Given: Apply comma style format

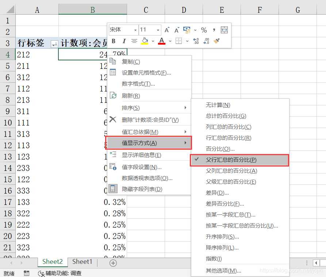Looking at the screenshot, I should click(214, 30).
